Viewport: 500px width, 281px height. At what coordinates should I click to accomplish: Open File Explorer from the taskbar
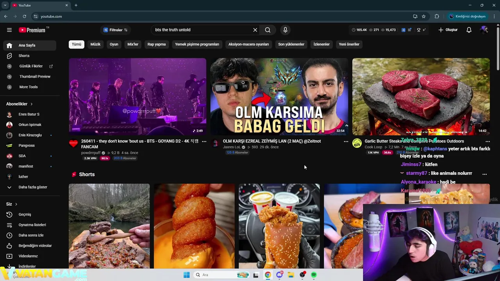point(291,275)
